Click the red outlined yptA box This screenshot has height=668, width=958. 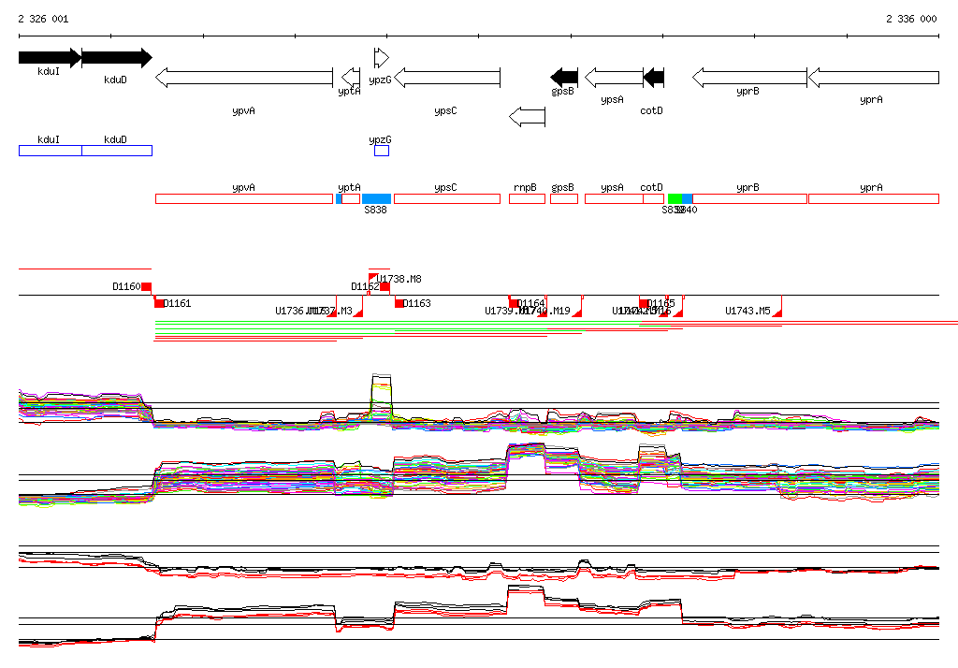click(x=351, y=198)
